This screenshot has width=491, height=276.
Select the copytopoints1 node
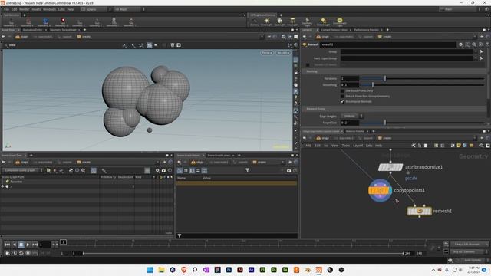click(381, 190)
